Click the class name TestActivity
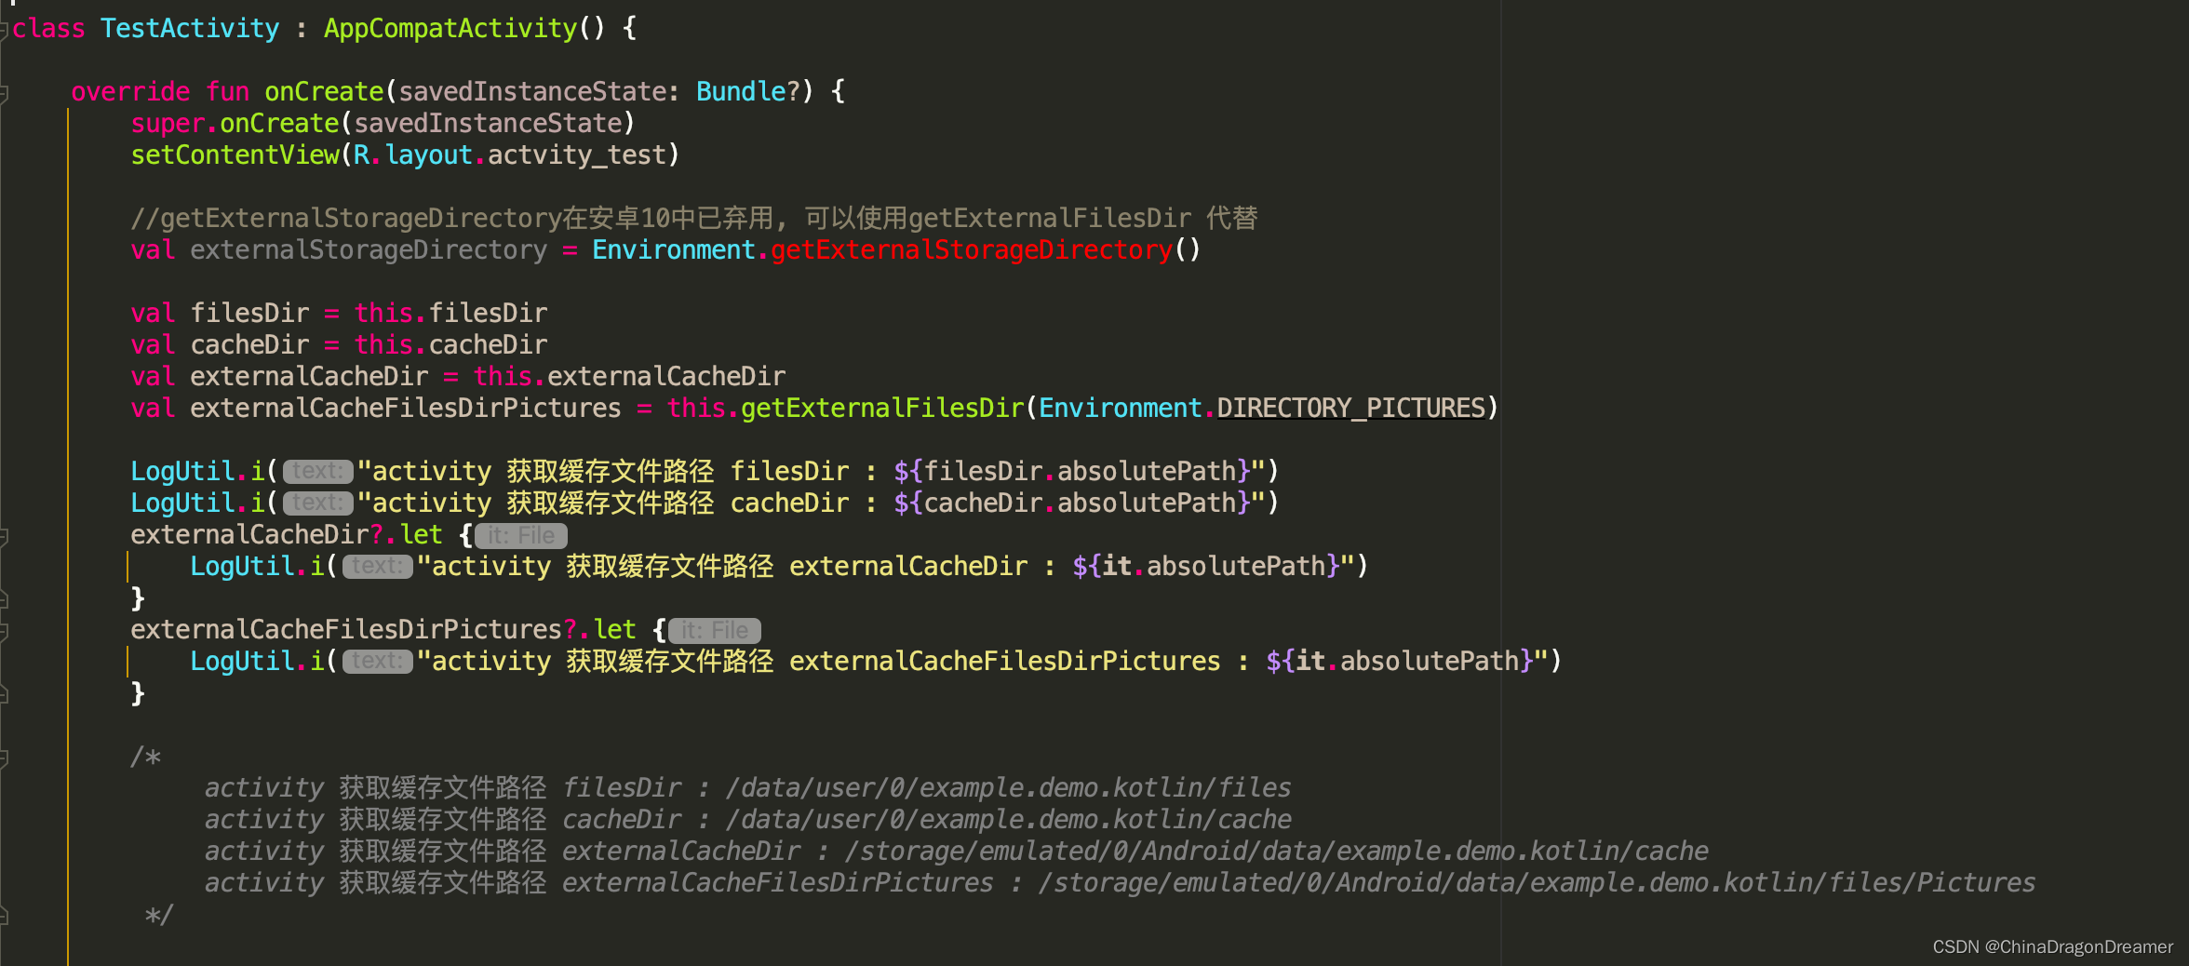This screenshot has height=966, width=2189. pos(190,29)
